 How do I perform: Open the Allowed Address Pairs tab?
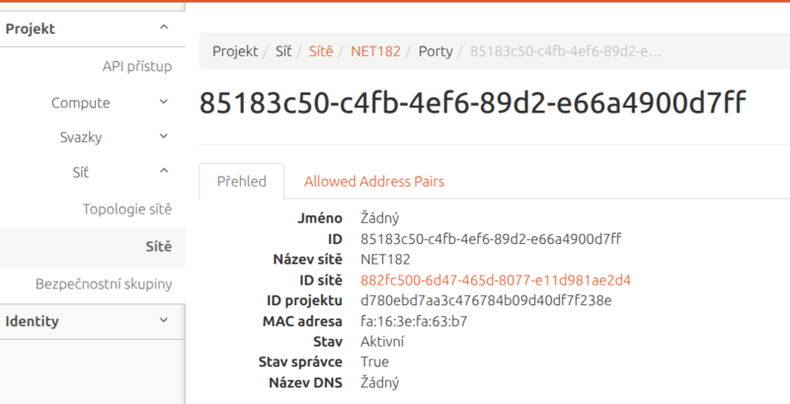(x=373, y=181)
